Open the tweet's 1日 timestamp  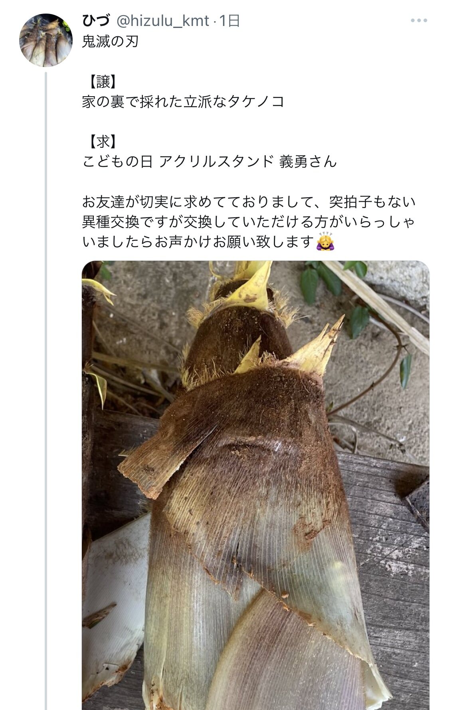pyautogui.click(x=229, y=21)
